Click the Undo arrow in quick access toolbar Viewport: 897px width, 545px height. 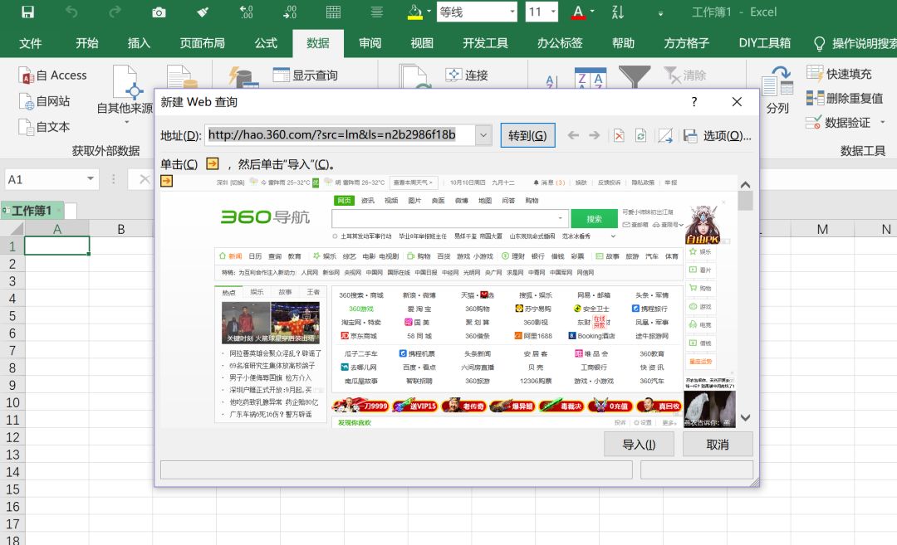point(71,12)
